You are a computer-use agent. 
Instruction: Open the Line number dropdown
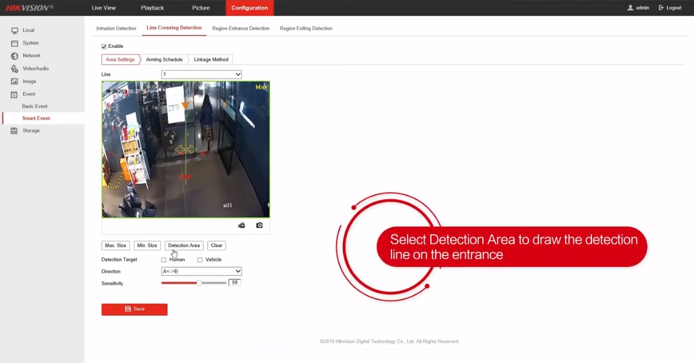tap(201, 74)
